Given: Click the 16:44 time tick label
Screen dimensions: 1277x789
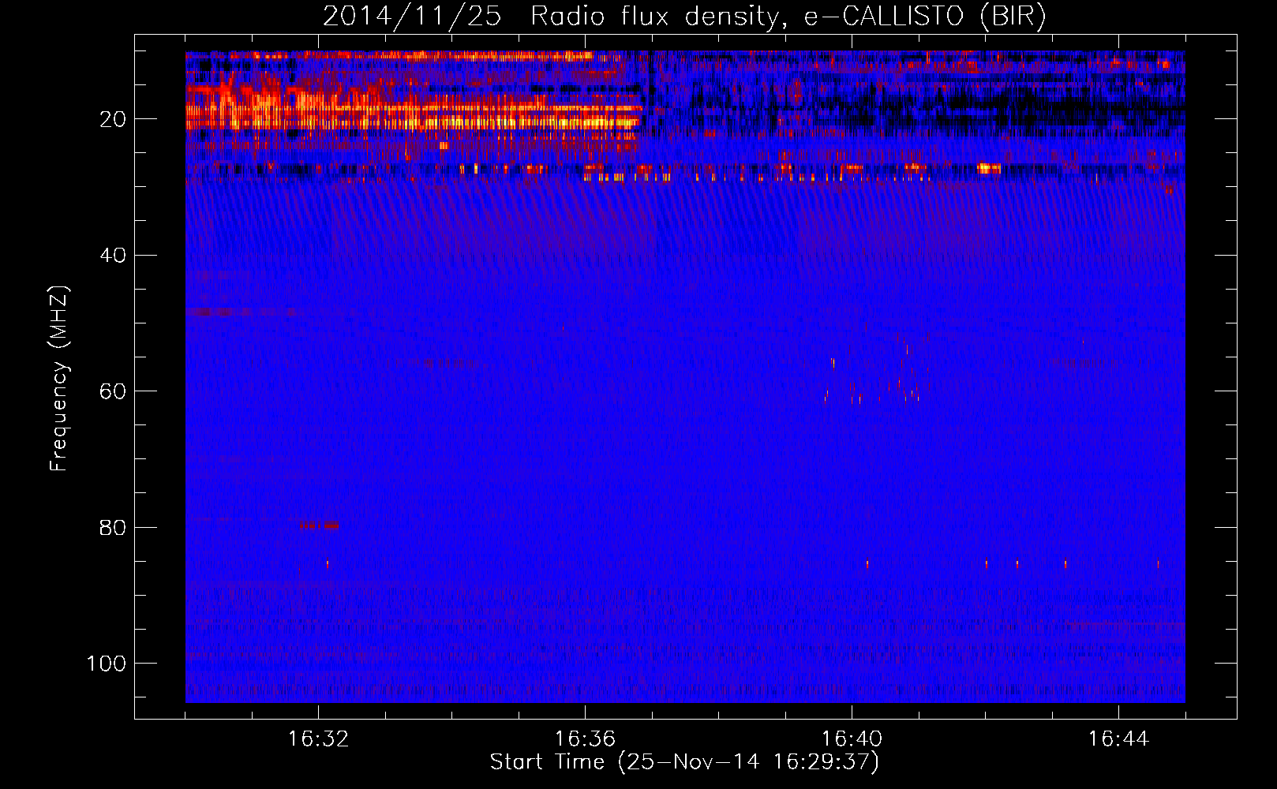Looking at the screenshot, I should (1118, 739).
